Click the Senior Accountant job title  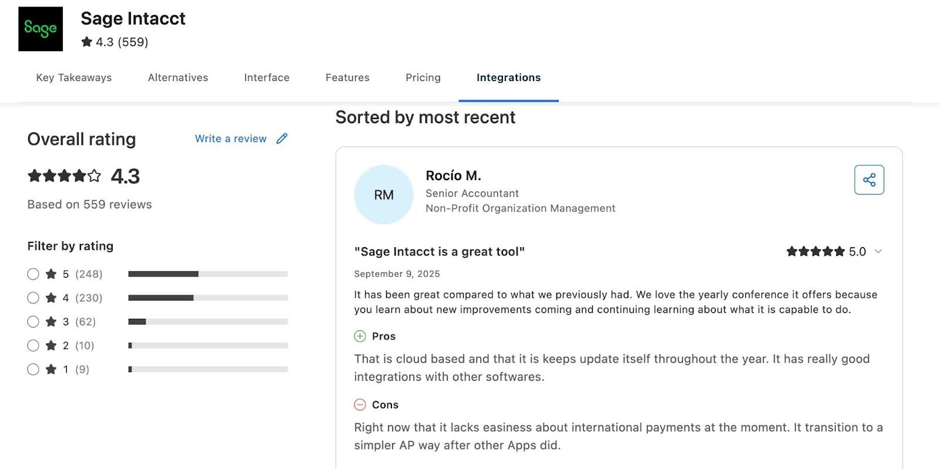pos(472,193)
